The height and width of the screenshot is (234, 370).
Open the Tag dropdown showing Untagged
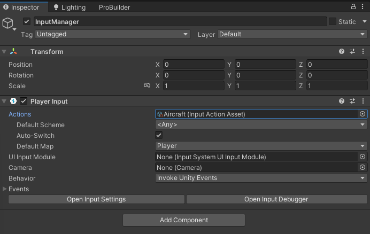[x=113, y=34]
